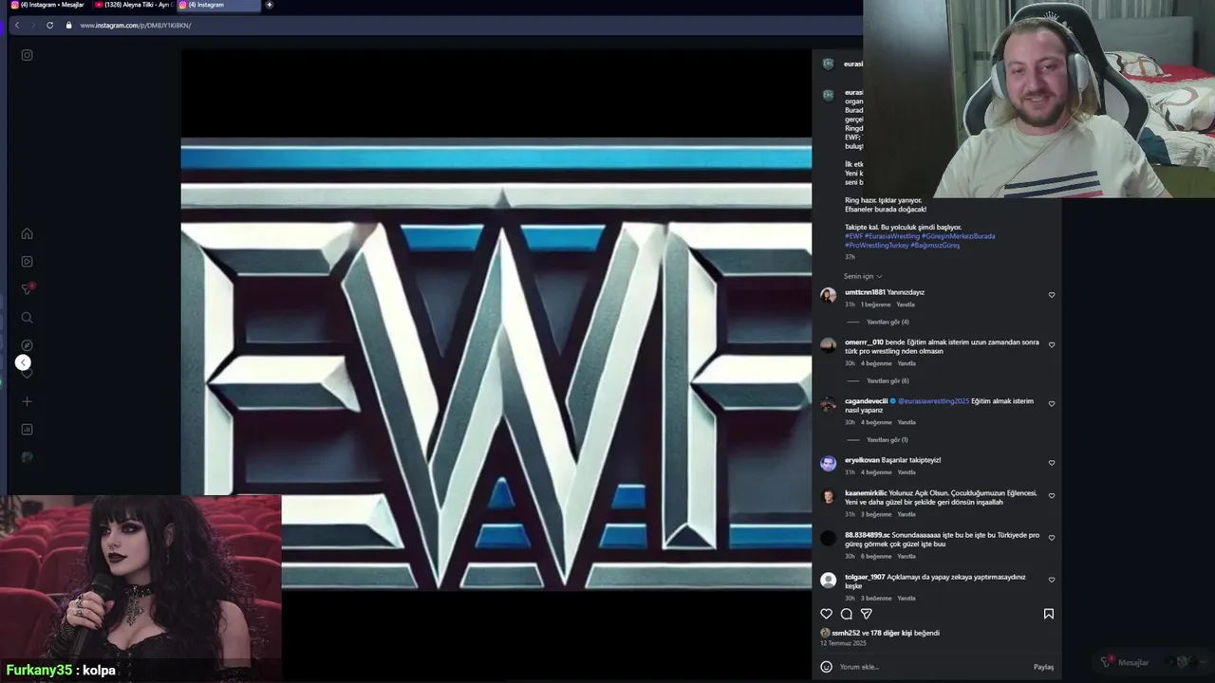Open umttcnn1881's profile avatar
The image size is (1215, 683).
coord(828,295)
